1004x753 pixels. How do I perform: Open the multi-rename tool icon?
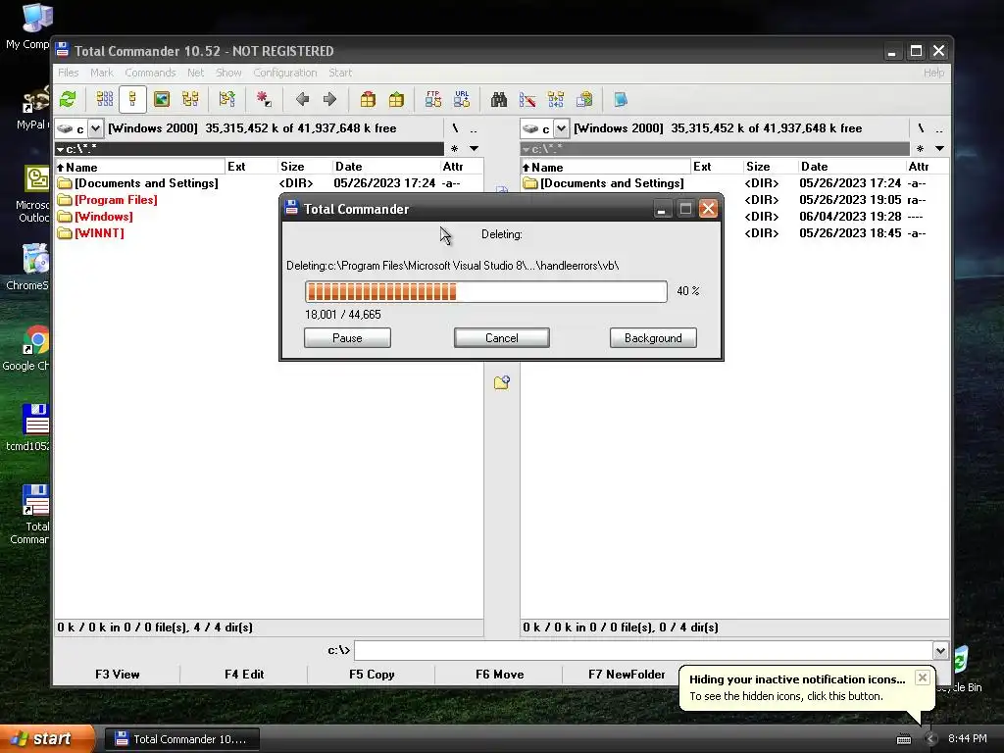tap(527, 99)
